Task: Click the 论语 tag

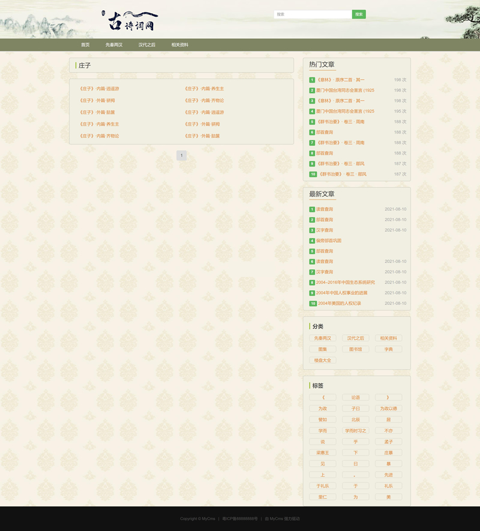Action: 356,397
